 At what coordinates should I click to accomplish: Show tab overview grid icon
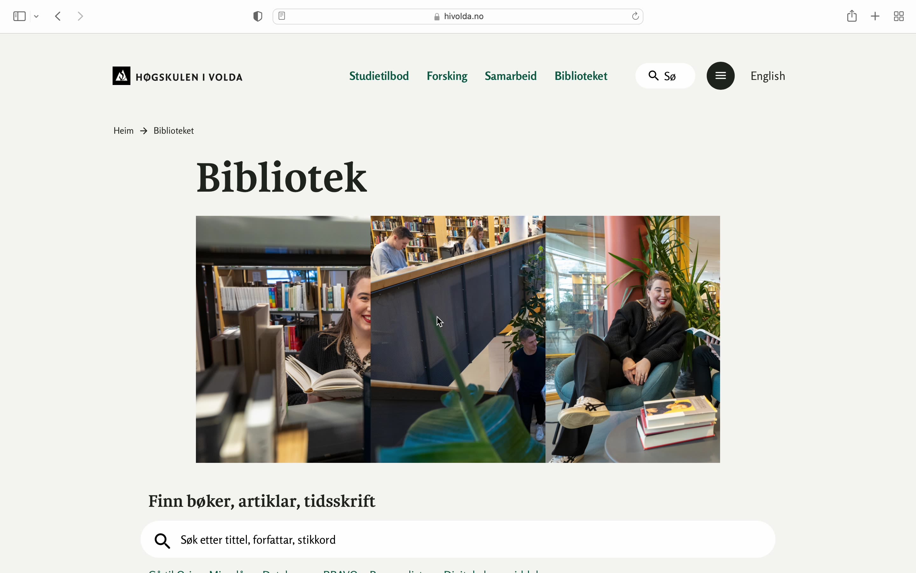pyautogui.click(x=899, y=16)
